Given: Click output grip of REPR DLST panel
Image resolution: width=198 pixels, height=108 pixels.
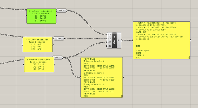Looking at the screenshot, I should [x=123, y=78].
